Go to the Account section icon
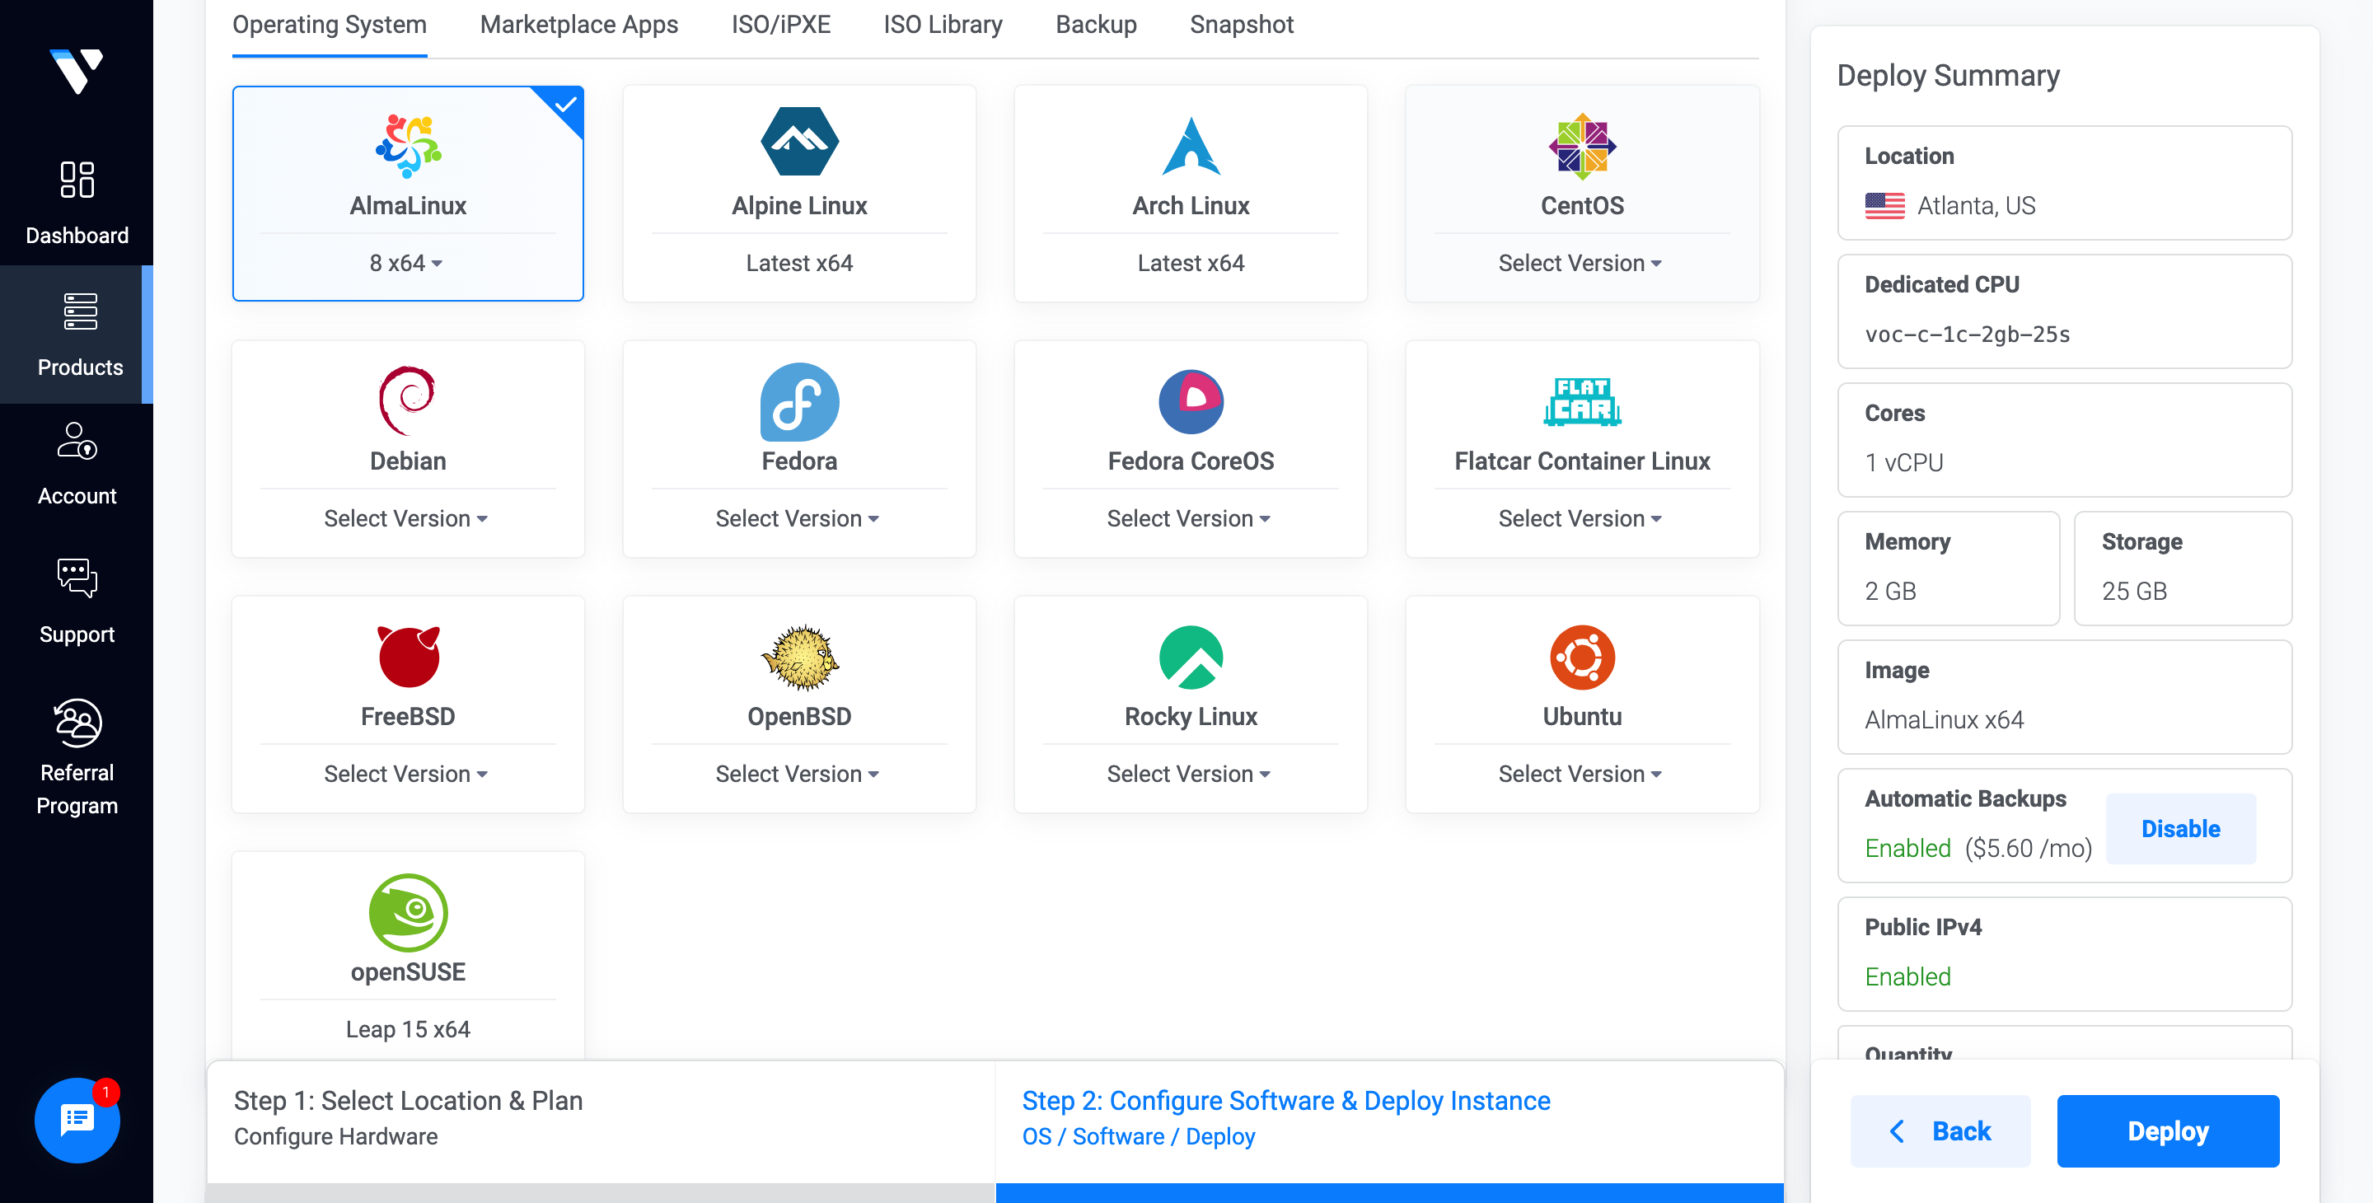The height and width of the screenshot is (1203, 2373). (77, 441)
